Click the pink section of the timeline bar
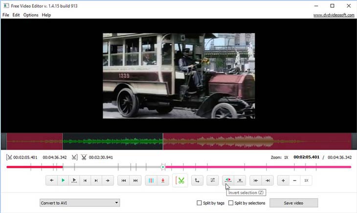Image resolution: width=357 pixels, height=213 pixels. click(x=257, y=167)
